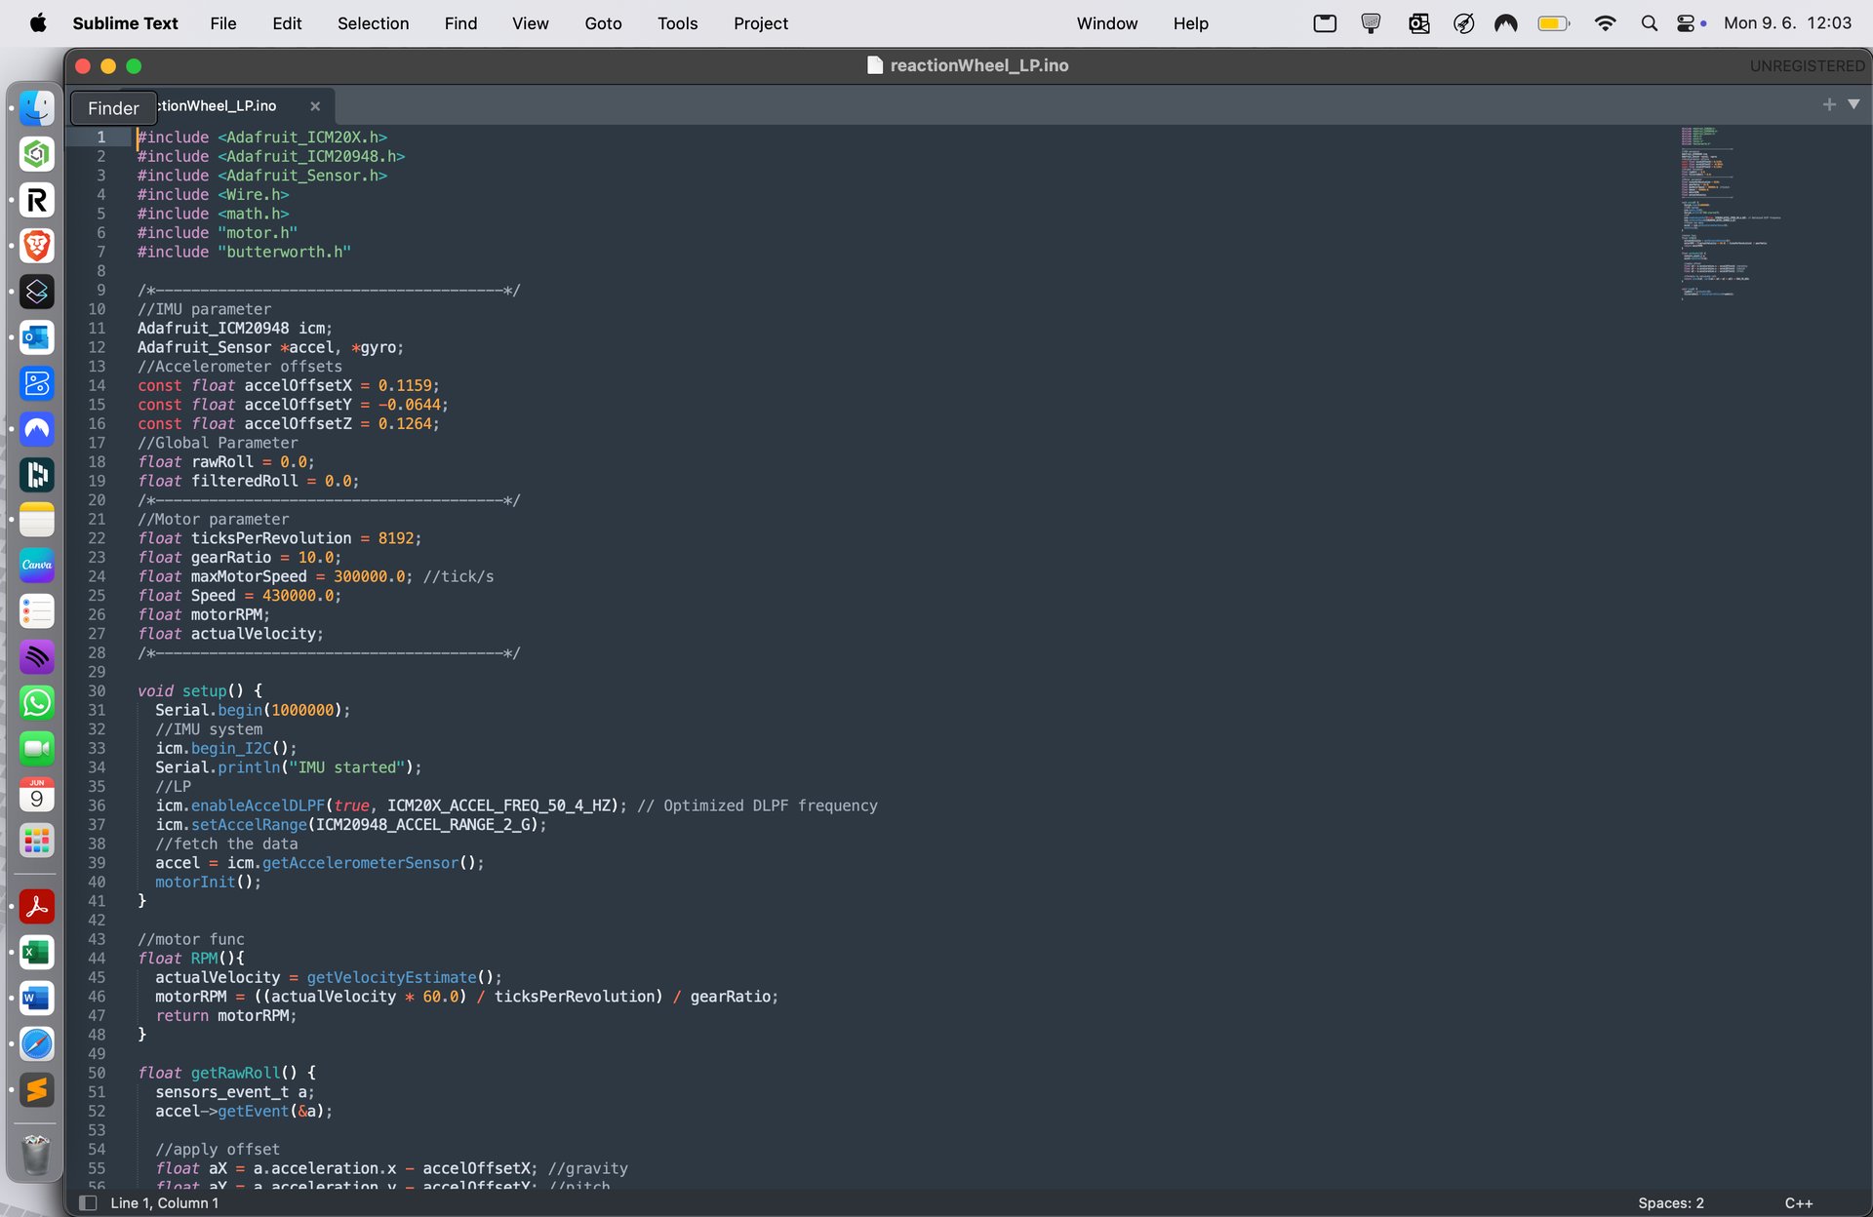The height and width of the screenshot is (1217, 1873).
Task: Open the tab list dropdown arrow
Action: [1853, 104]
